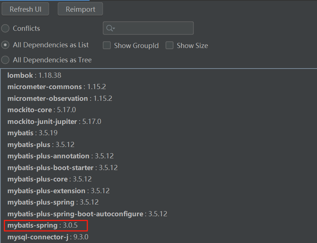Viewport: 317px width, 243px height.
Task: Click the Reimport button
Action: point(80,9)
